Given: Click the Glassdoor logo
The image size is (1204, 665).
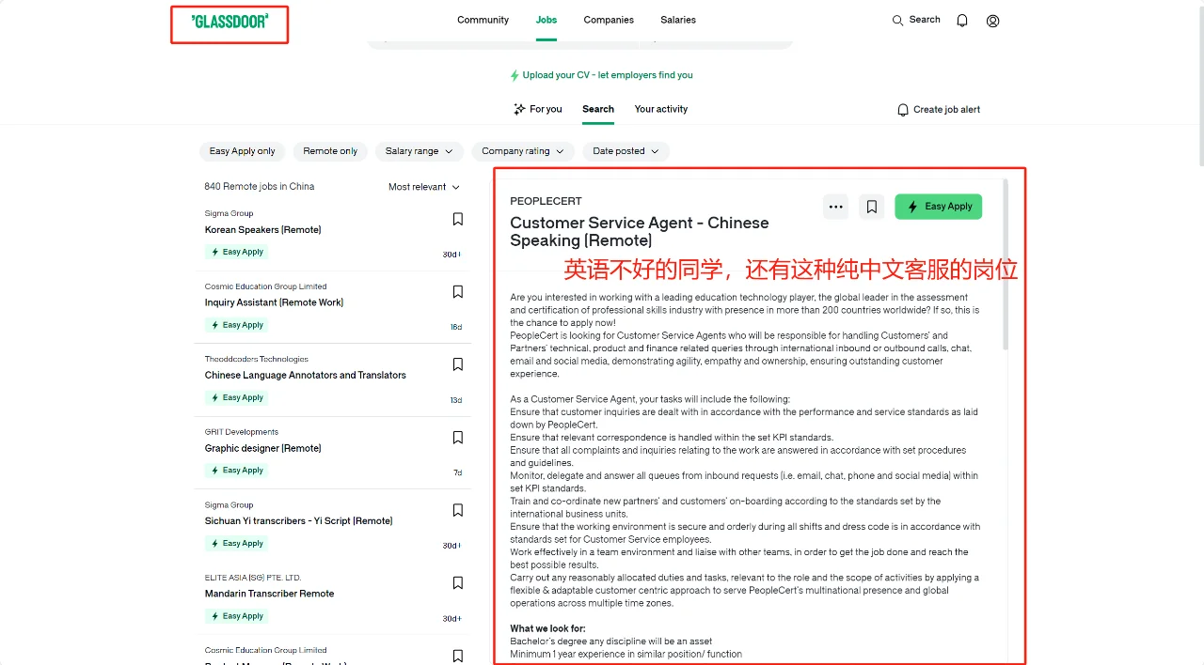Looking at the screenshot, I should pos(230,21).
